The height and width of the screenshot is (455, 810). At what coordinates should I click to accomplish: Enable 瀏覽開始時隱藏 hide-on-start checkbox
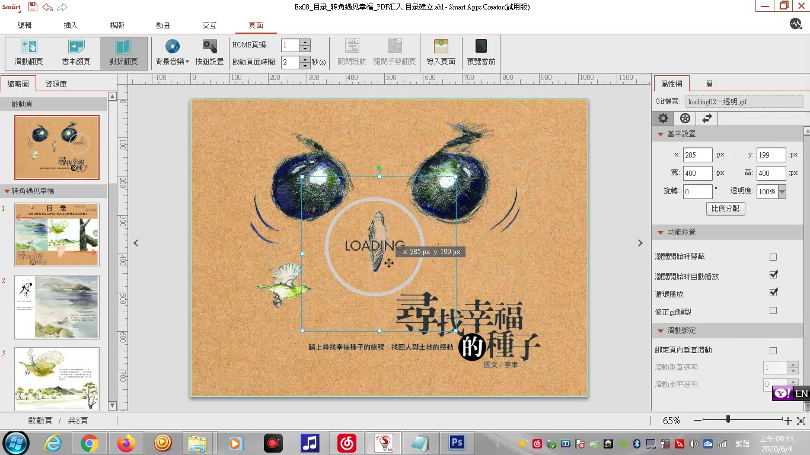pos(773,257)
